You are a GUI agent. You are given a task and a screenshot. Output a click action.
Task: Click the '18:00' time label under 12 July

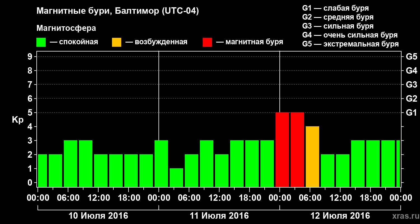coord(370,198)
